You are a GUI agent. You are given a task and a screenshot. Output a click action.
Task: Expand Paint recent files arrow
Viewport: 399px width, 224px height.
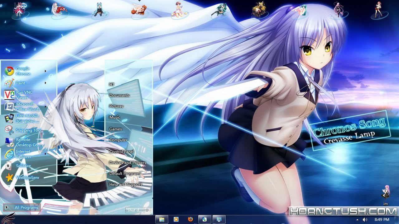[x=45, y=83]
